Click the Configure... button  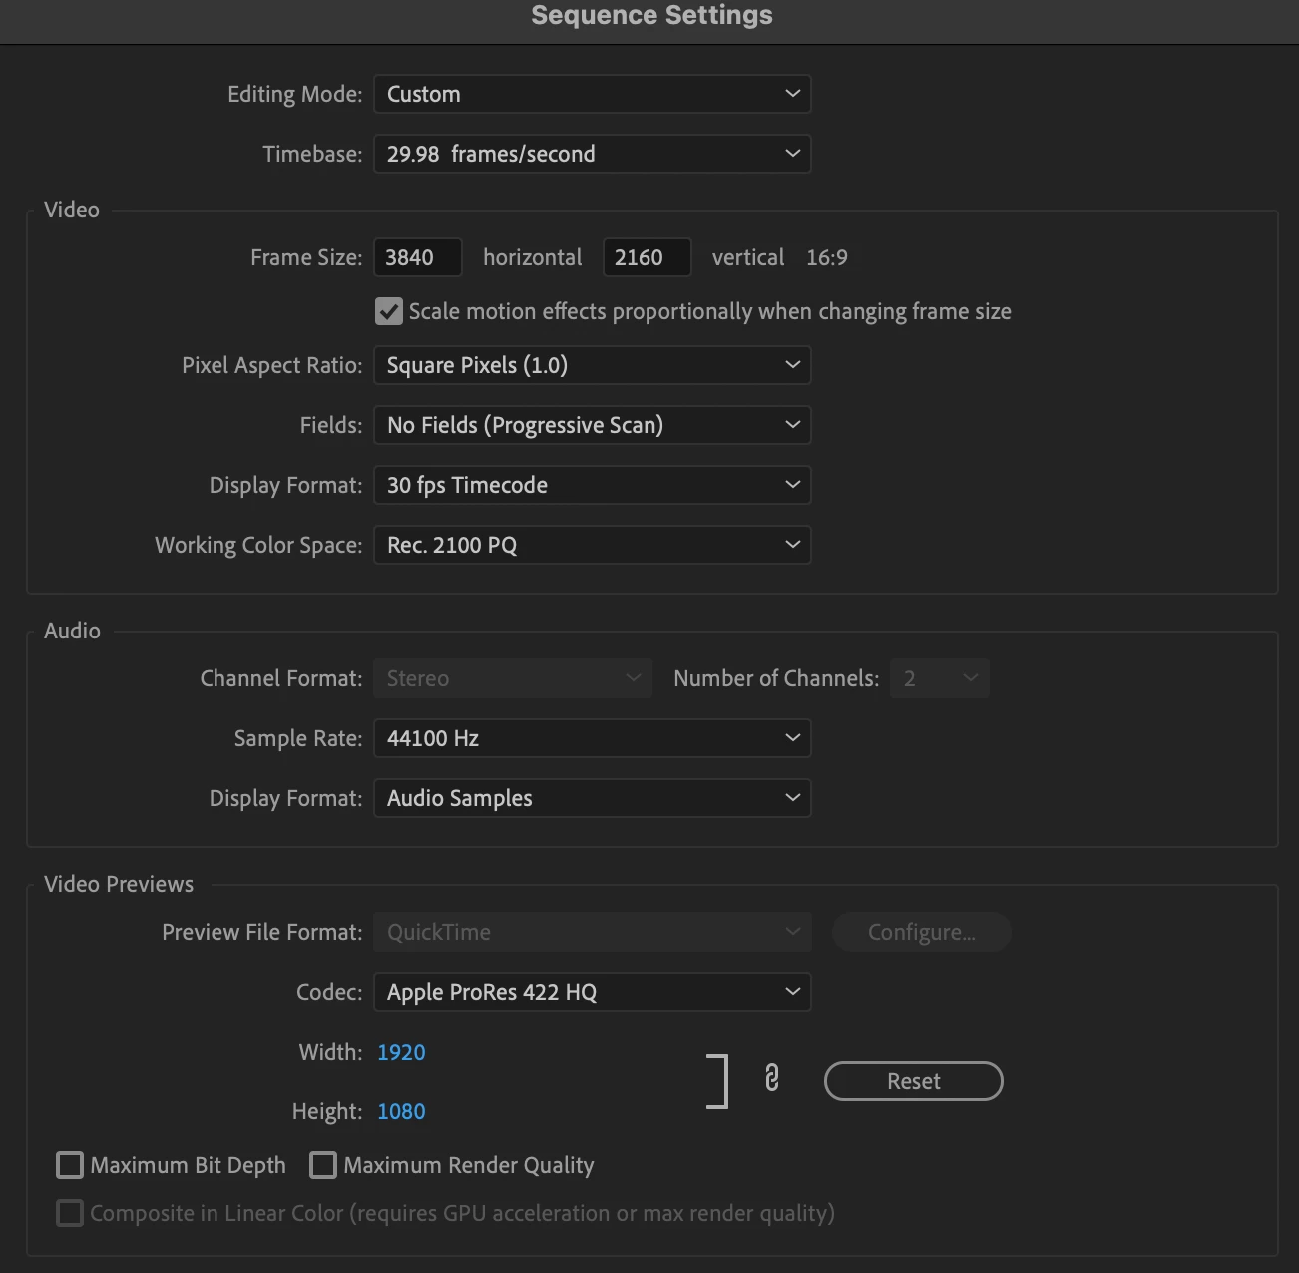tap(922, 932)
